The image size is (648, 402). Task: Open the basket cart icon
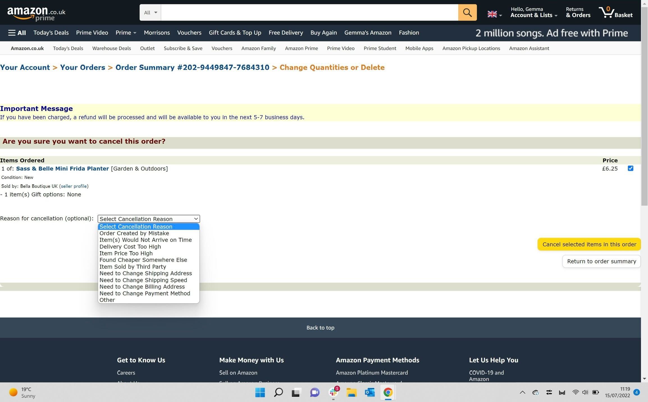coord(615,12)
